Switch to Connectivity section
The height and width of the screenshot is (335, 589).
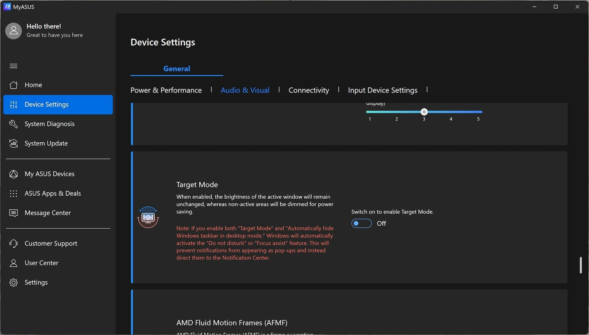309,90
